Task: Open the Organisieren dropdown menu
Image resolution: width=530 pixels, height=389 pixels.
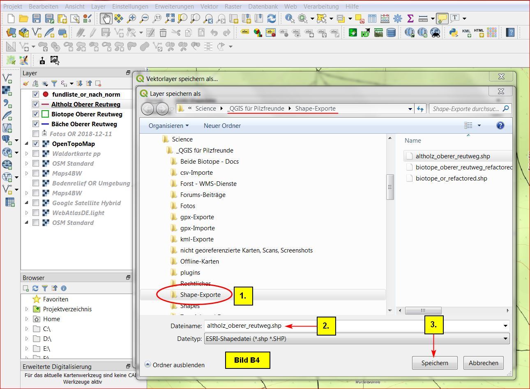Action: 168,126
